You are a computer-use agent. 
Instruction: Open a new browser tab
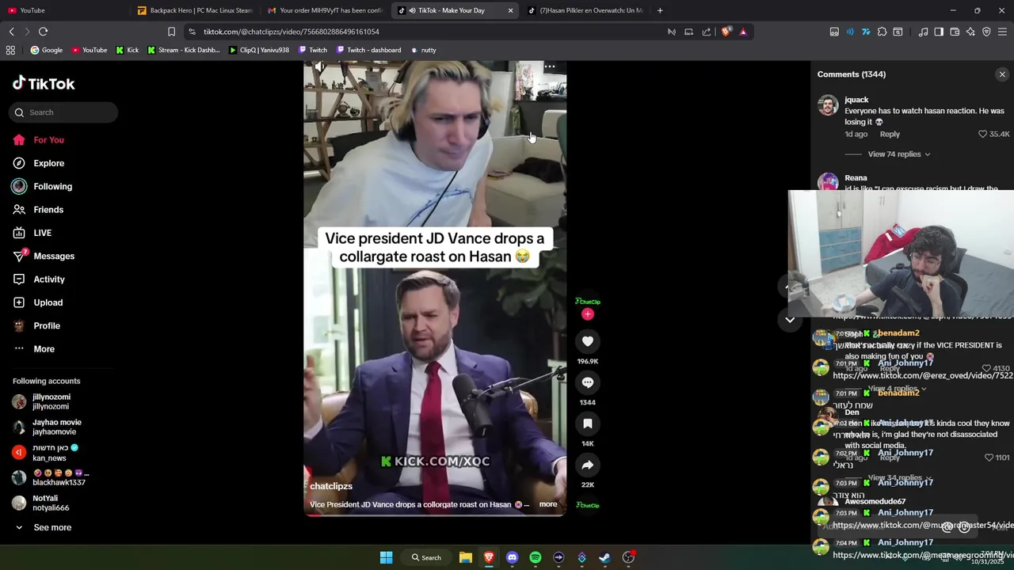click(660, 10)
